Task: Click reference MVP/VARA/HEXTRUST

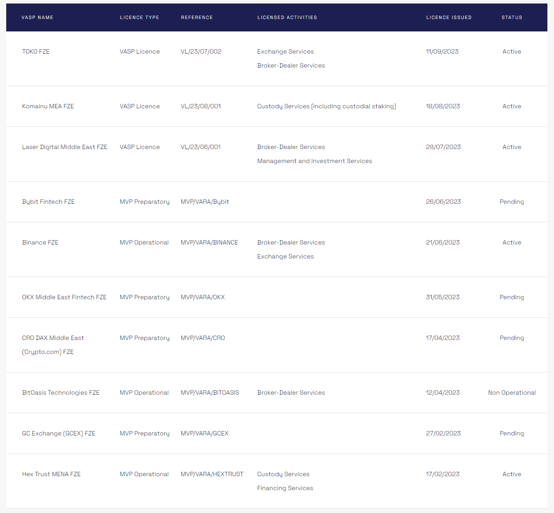Action: (212, 474)
